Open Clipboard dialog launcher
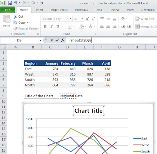The height and width of the screenshot is (154, 157). pyautogui.click(x=38, y=34)
